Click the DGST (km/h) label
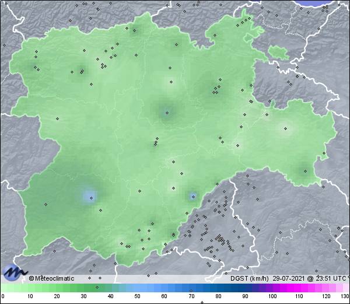The image size is (350, 304). (250, 278)
